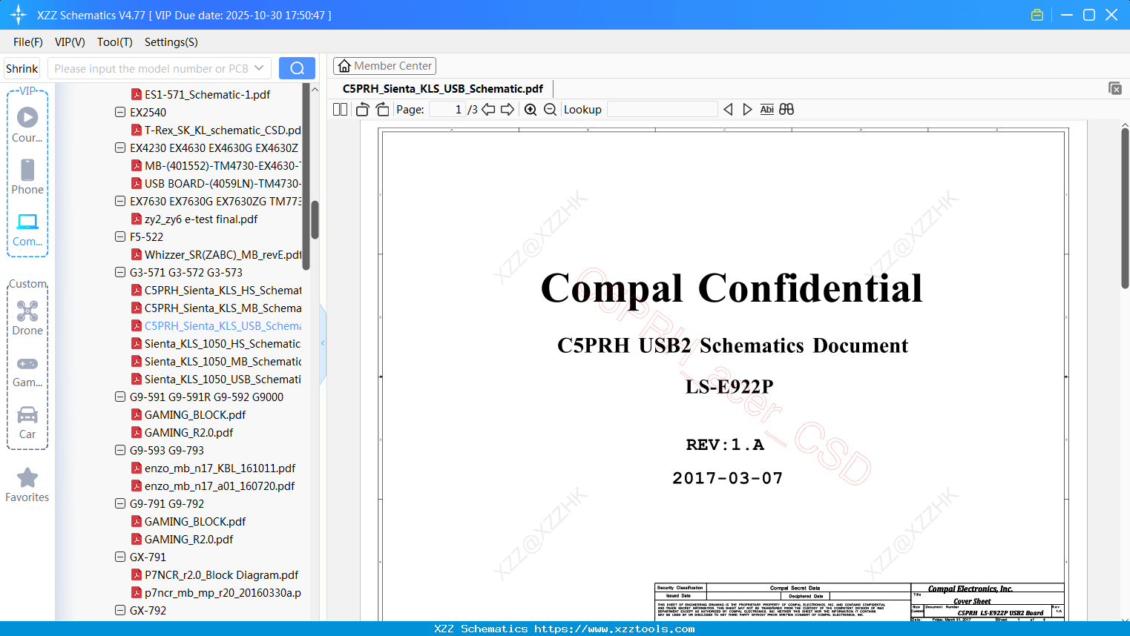
Task: Open enzo_mb_n17_KBL_161011.pdf
Action: coord(213,468)
